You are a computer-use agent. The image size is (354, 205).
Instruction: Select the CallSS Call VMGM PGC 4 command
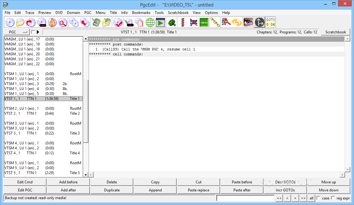click(x=216, y=49)
